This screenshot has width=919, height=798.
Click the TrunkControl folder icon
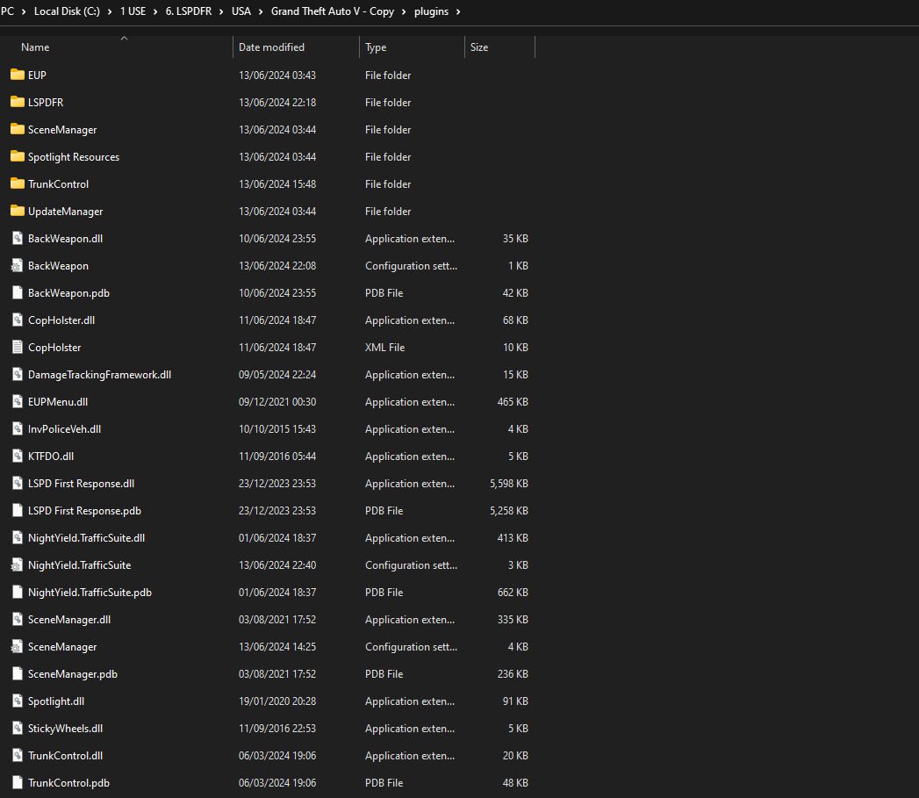[x=18, y=183]
